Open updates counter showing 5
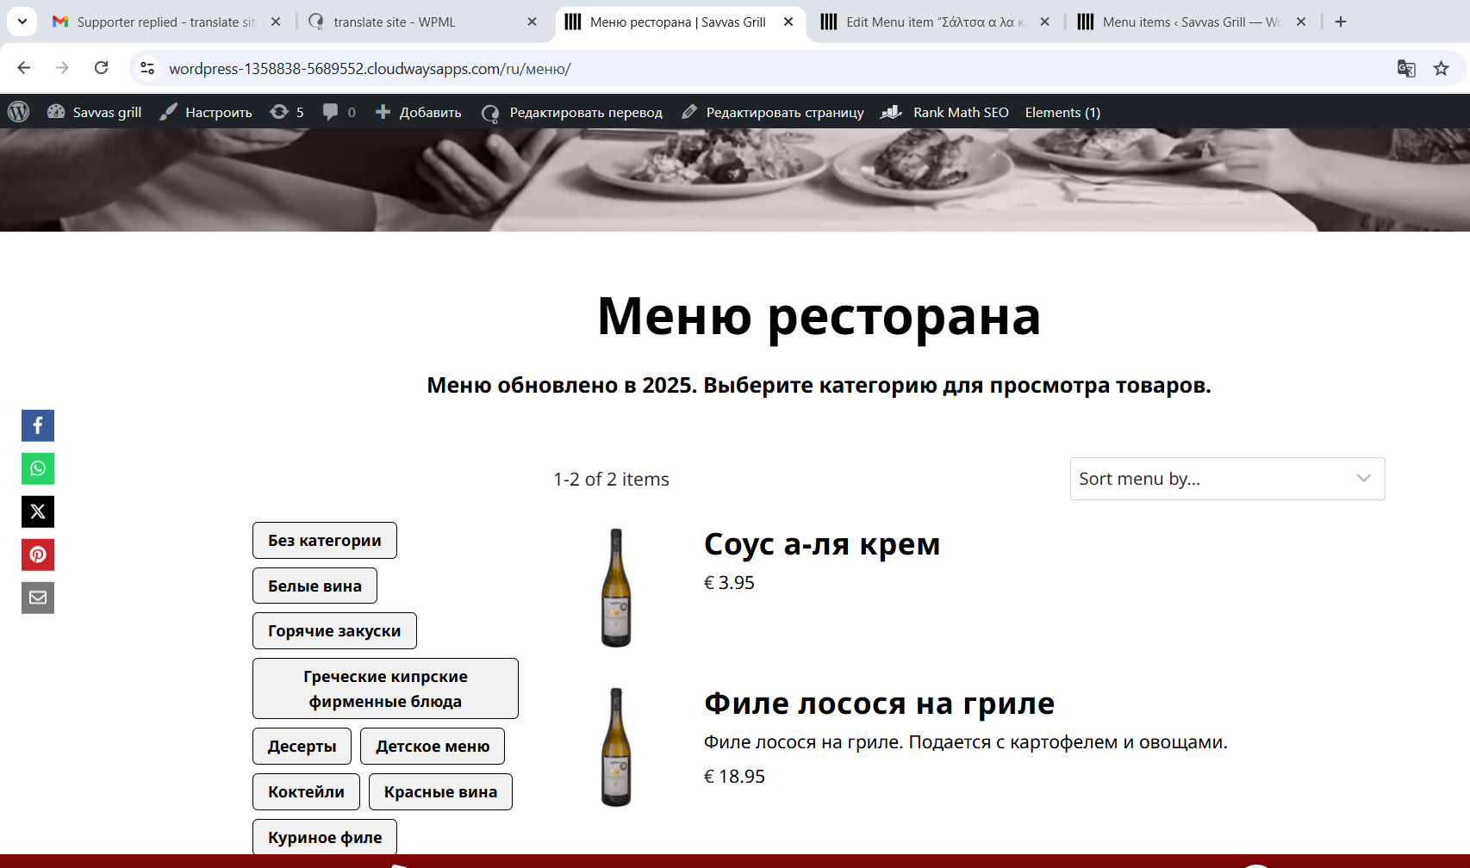Screen dimensions: 1470x868 pos(287,112)
